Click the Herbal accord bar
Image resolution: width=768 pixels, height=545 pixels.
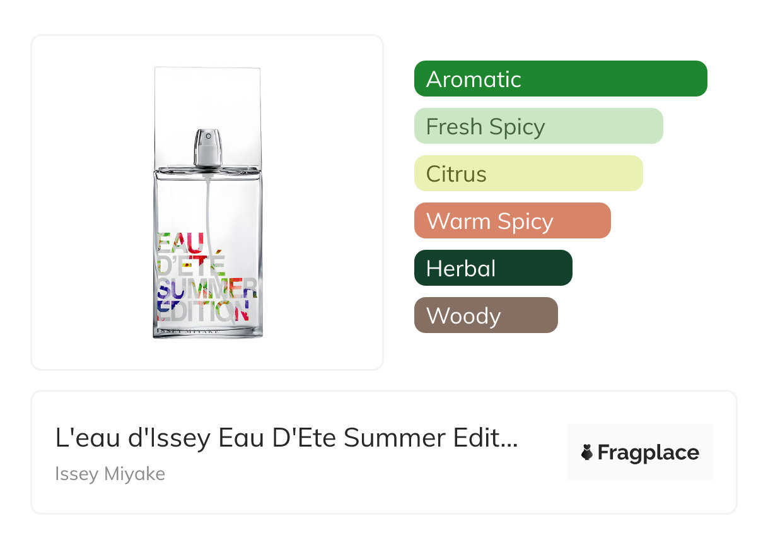(x=493, y=268)
